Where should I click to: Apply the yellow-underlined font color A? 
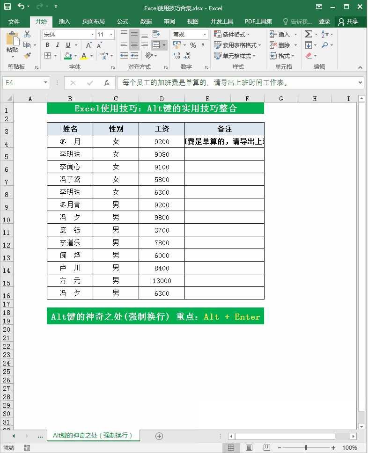(x=84, y=56)
